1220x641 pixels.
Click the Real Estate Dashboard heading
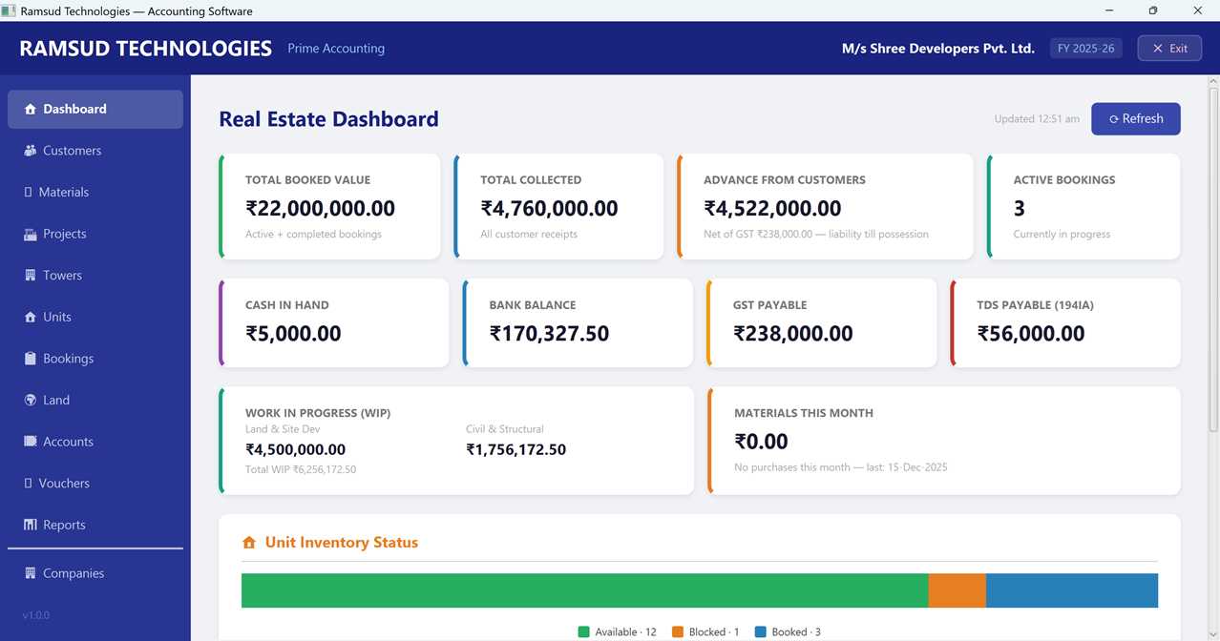coord(328,119)
